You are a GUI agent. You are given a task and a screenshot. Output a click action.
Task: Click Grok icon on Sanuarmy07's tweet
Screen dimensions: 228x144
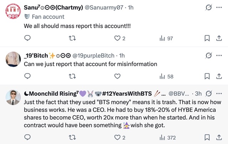click(209, 8)
